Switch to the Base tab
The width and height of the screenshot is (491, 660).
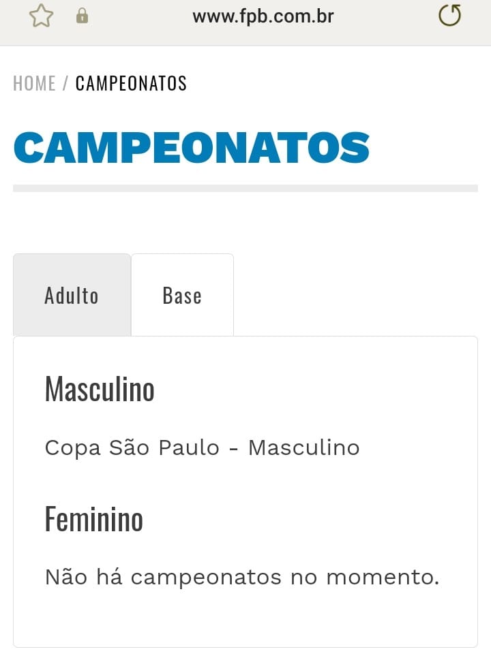(x=183, y=295)
